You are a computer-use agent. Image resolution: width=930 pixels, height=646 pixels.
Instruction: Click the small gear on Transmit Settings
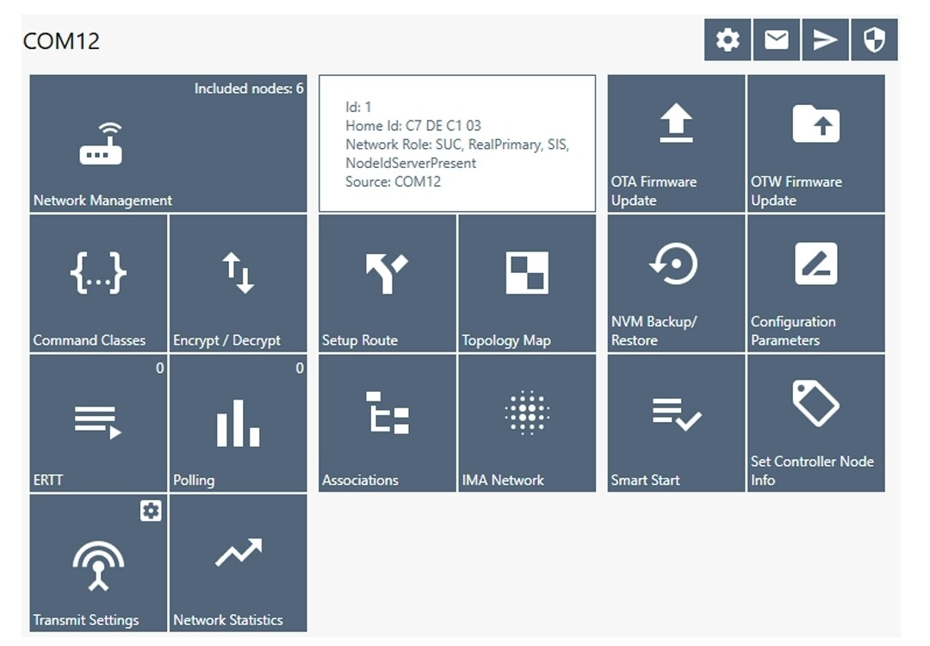tap(151, 511)
